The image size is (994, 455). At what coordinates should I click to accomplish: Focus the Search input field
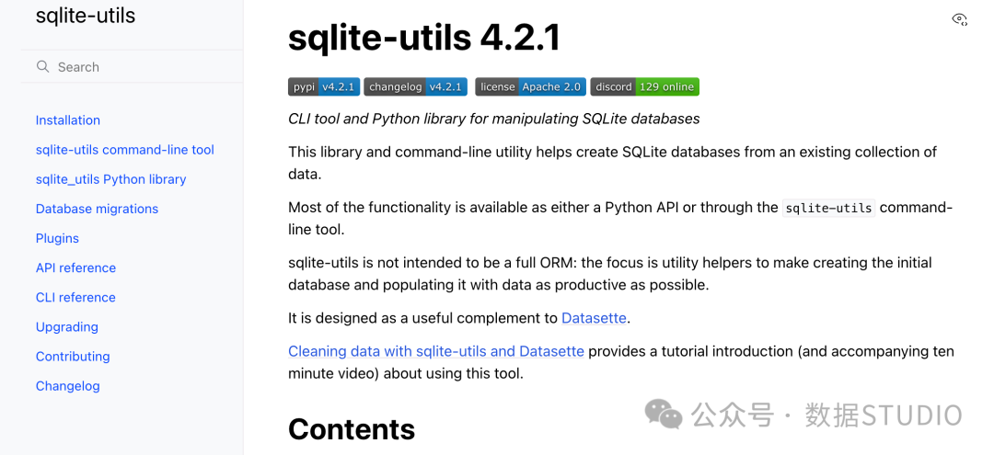132,66
